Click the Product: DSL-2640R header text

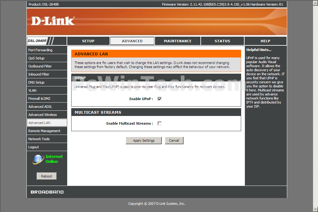pyautogui.click(x=44, y=4)
